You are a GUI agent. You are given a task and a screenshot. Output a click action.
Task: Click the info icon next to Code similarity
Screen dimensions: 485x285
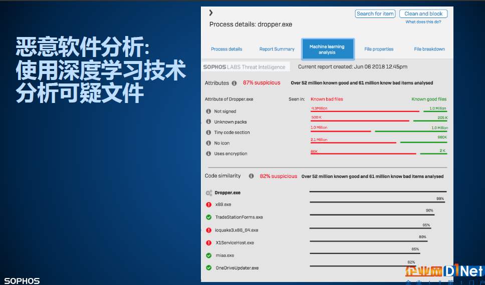point(251,176)
